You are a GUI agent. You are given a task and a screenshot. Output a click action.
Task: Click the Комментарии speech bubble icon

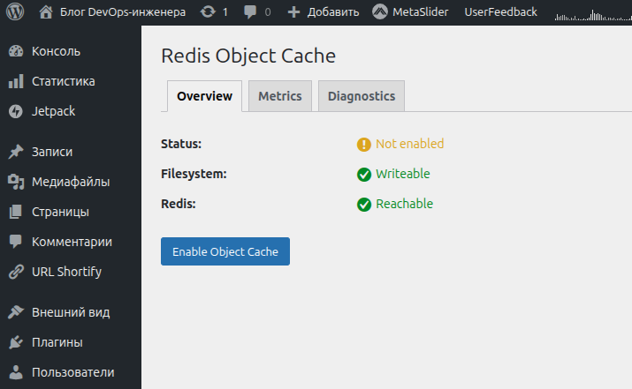point(16,242)
